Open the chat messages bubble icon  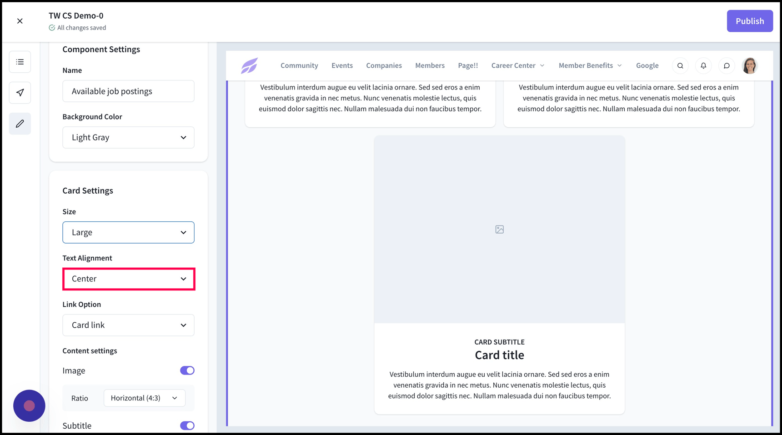(x=727, y=66)
